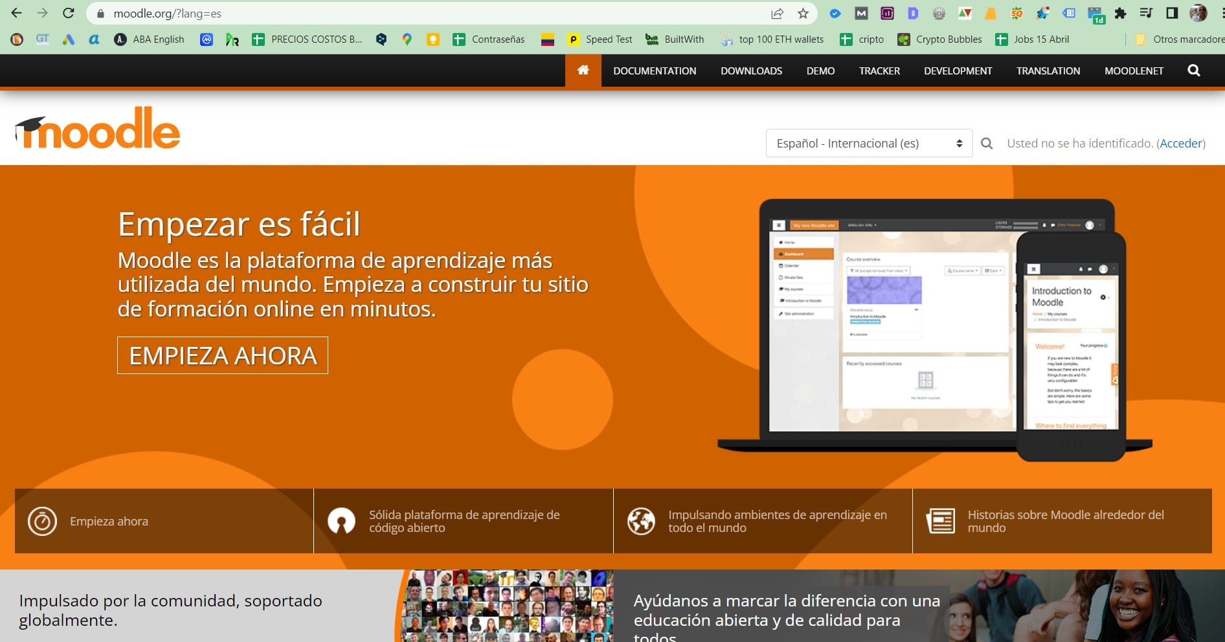Click the dark M extension icon
Image resolution: width=1225 pixels, height=642 pixels.
coord(861,14)
